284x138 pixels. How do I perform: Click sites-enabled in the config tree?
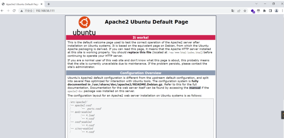pos(84,128)
